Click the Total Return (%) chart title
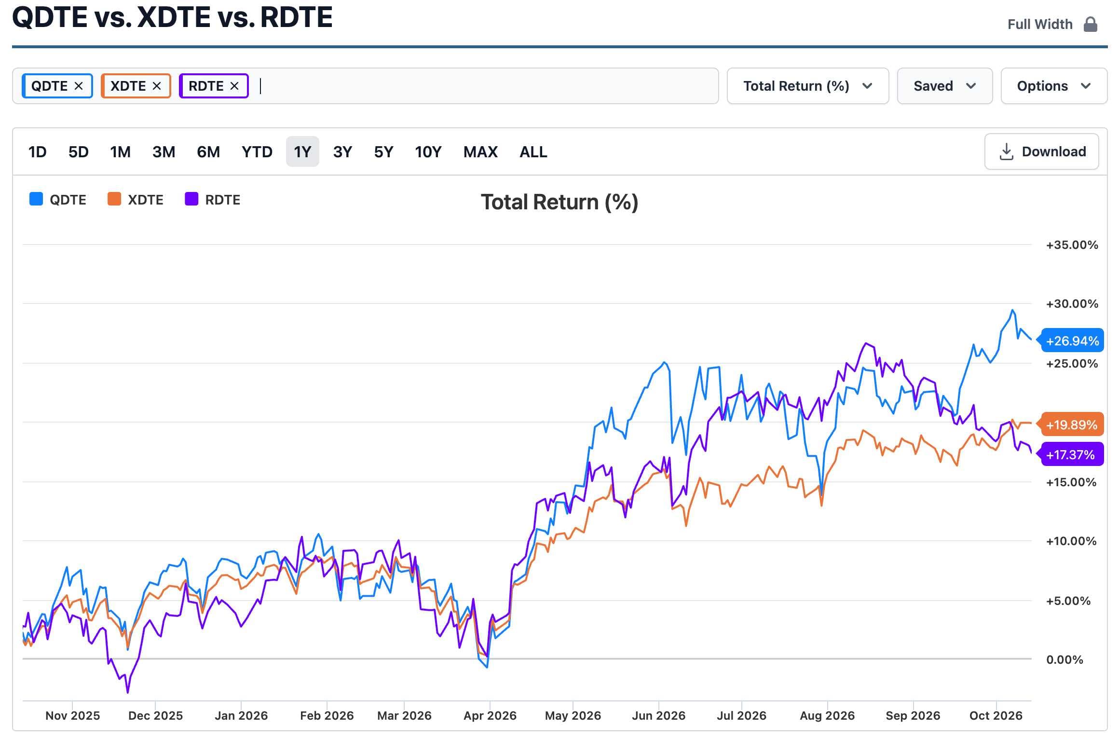The width and height of the screenshot is (1119, 739). 559,202
